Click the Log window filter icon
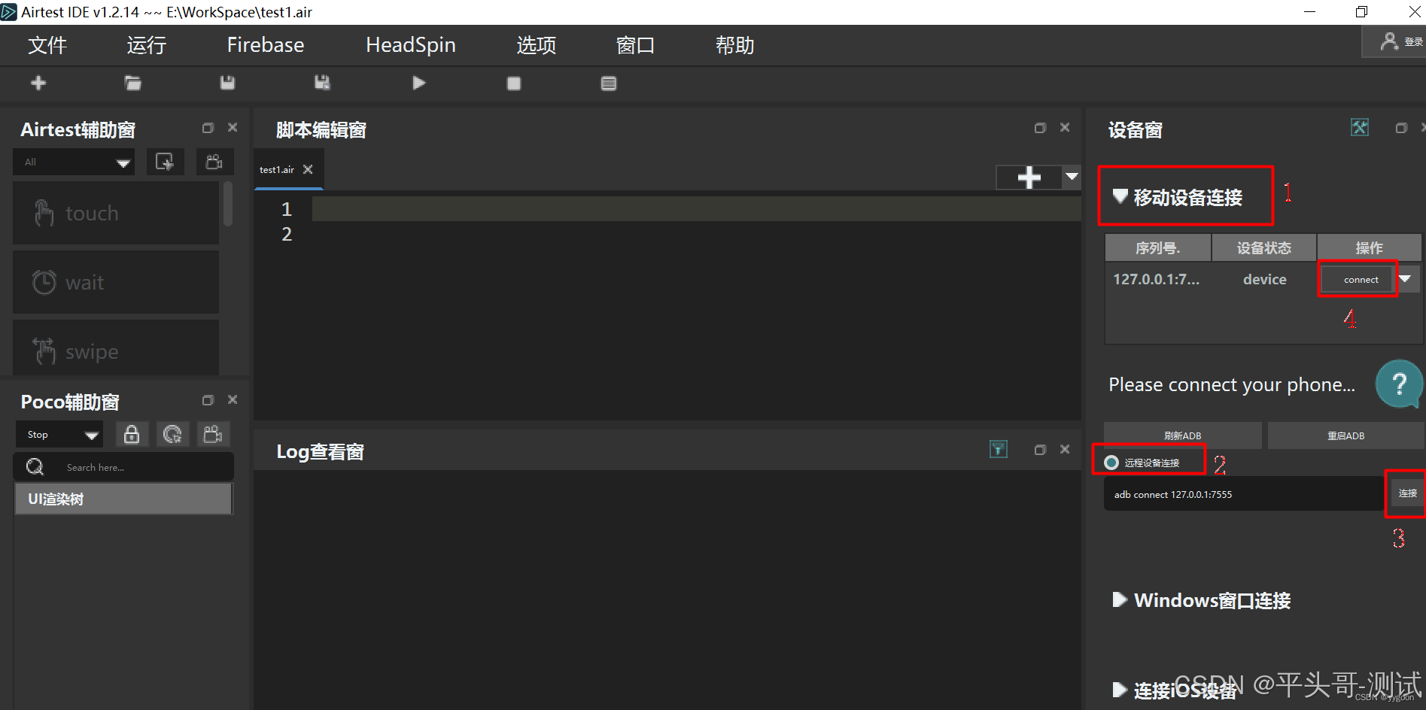Viewport: 1426px width, 710px height. (x=999, y=449)
